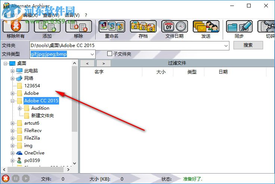Open the ? help menu
Viewport: 275px width, 184px height.
(x=86, y=15)
